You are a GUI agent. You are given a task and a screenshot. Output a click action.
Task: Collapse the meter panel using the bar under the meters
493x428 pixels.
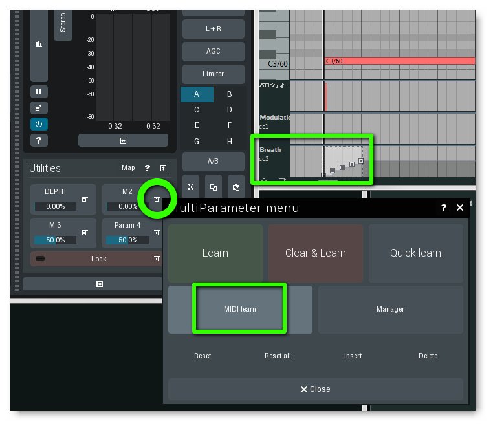pyautogui.click(x=123, y=140)
